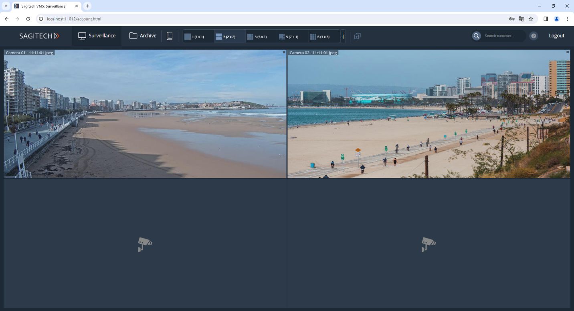Switch to the Archive tab

click(x=143, y=36)
